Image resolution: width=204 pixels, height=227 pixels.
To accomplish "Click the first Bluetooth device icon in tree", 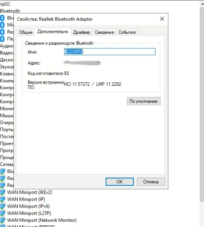I will (2, 18).
